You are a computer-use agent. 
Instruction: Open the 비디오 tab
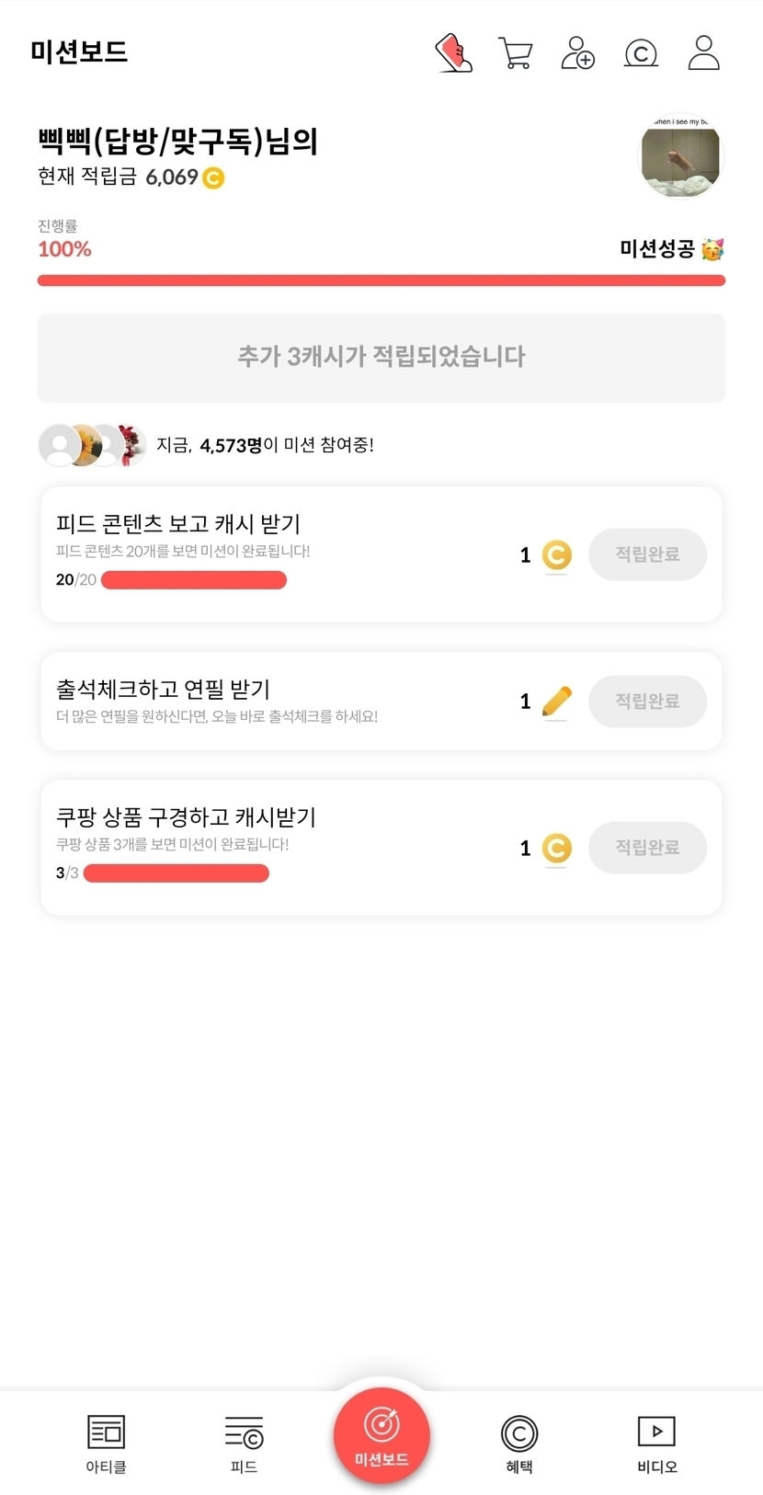pyautogui.click(x=656, y=1443)
